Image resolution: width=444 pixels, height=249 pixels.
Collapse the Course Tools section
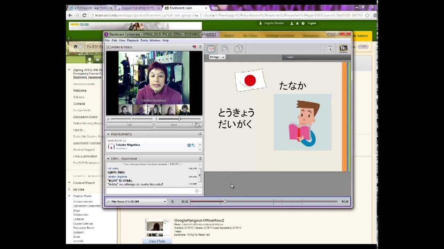click(69, 196)
